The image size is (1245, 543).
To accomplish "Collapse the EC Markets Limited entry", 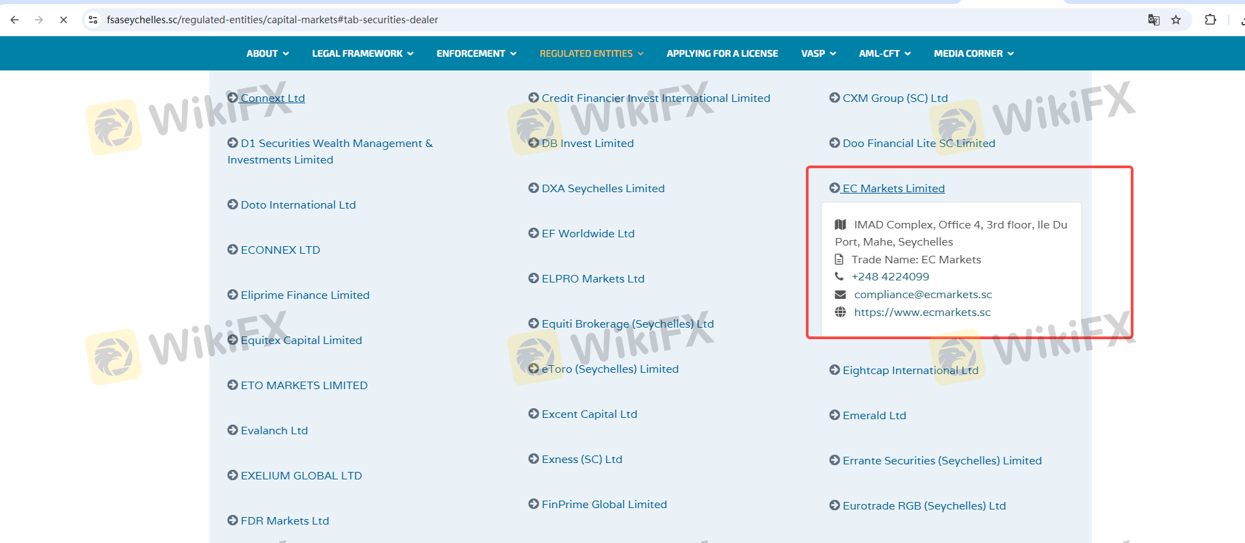I will click(887, 188).
